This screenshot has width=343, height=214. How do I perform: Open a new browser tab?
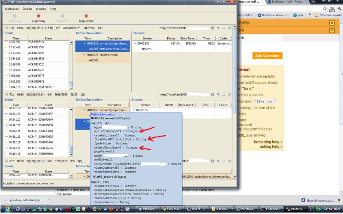pyautogui.click(x=313, y=2)
